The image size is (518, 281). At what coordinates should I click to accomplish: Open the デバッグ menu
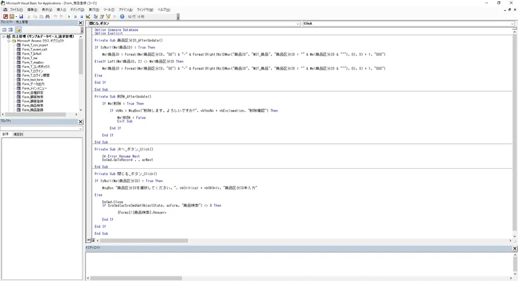click(x=77, y=10)
